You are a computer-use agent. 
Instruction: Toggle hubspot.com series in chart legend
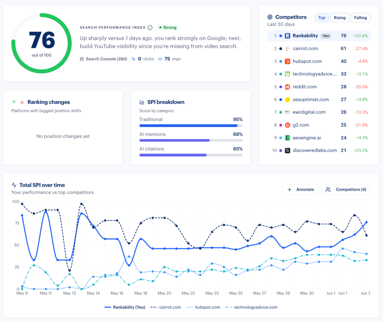point(203,307)
